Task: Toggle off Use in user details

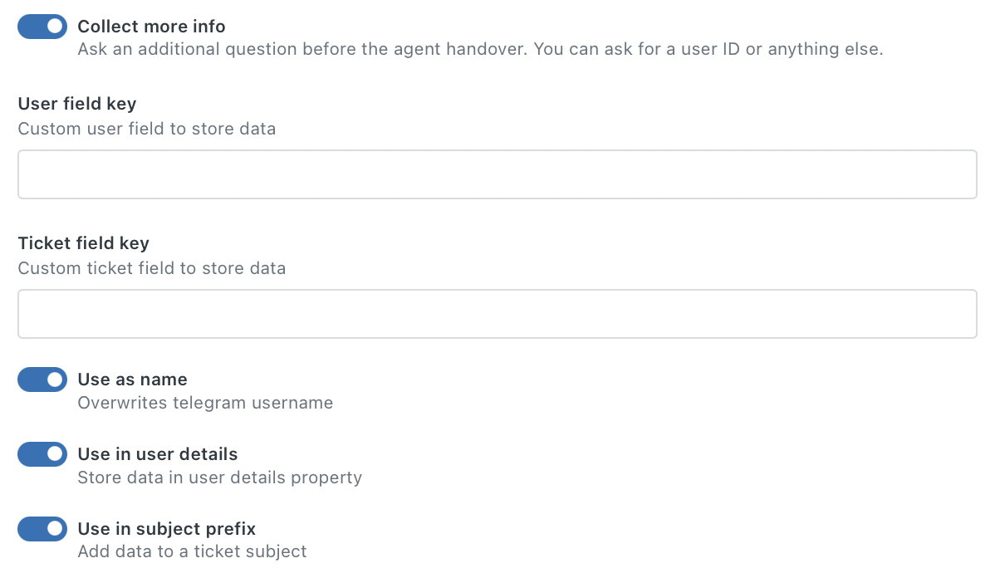Action: [42, 453]
